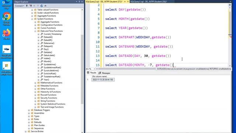Viewport: 236px width, 133px height.
Task: Select the Dateadd() function in tree
Action: tap(48, 37)
